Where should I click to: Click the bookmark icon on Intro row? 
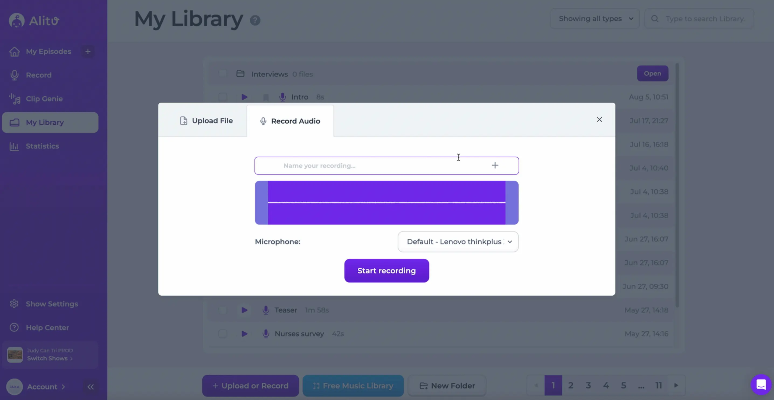pos(266,97)
